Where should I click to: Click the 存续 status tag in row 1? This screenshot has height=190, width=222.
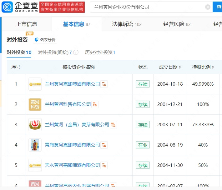(143, 84)
